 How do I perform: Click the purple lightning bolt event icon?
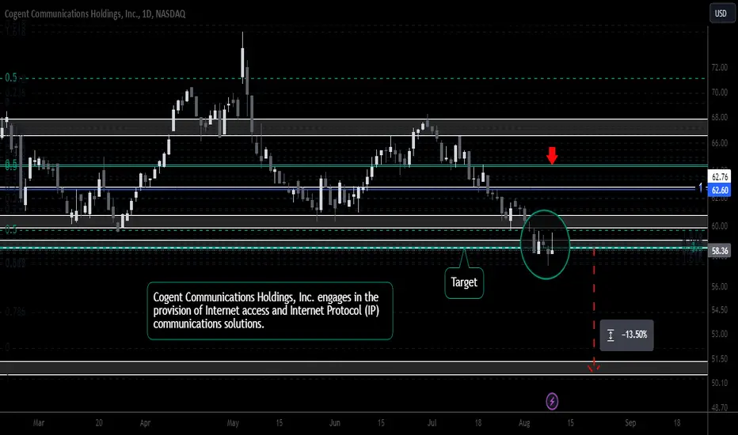552,402
